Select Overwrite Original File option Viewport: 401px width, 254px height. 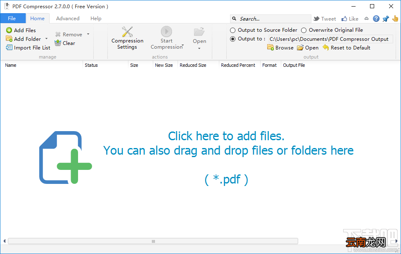(x=332, y=30)
